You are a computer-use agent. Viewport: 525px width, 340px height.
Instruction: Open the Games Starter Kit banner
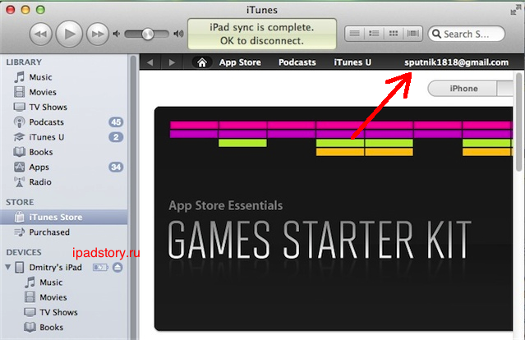point(334,218)
